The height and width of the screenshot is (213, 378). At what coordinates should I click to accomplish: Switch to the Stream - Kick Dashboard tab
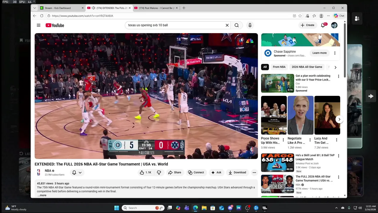[x=61, y=8]
